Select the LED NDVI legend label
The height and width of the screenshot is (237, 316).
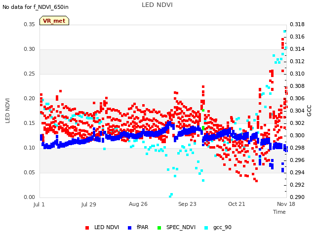(x=107, y=227)
